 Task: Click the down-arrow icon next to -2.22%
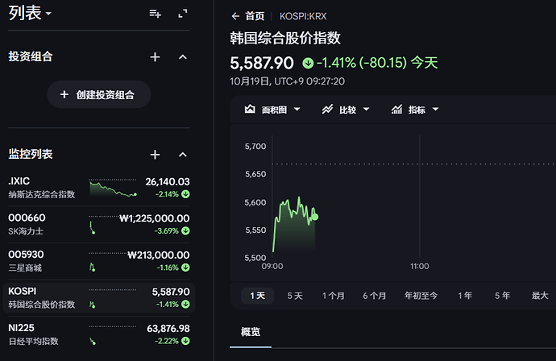pos(185,341)
